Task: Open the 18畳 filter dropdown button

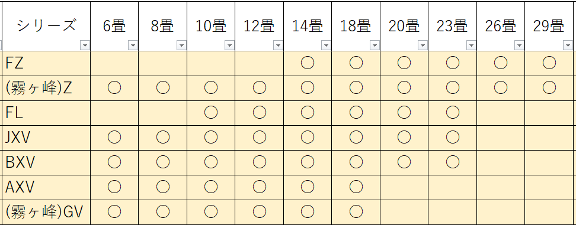Action: 375,45
